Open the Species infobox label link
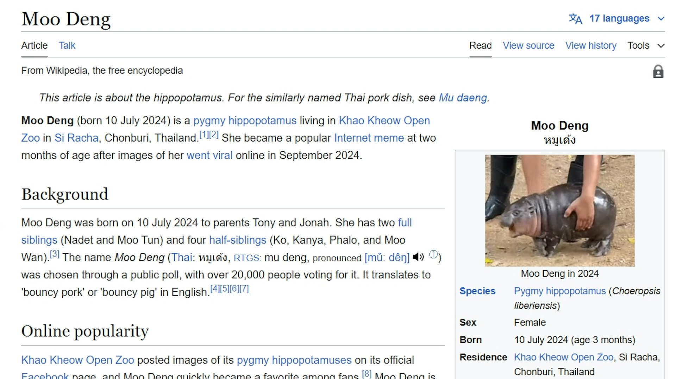Image resolution: width=676 pixels, height=379 pixels. point(477,291)
